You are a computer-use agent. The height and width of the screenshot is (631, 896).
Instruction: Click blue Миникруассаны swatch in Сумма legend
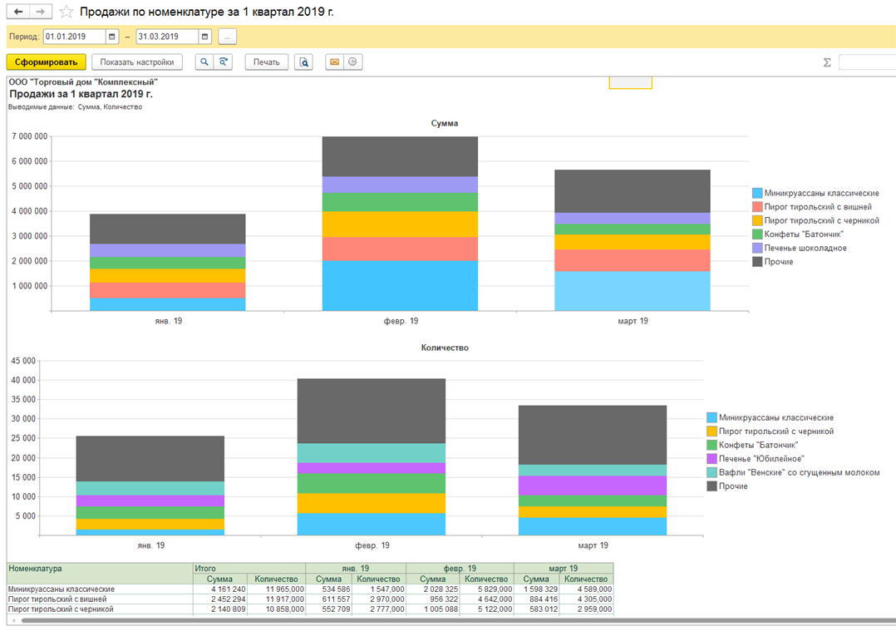click(757, 193)
